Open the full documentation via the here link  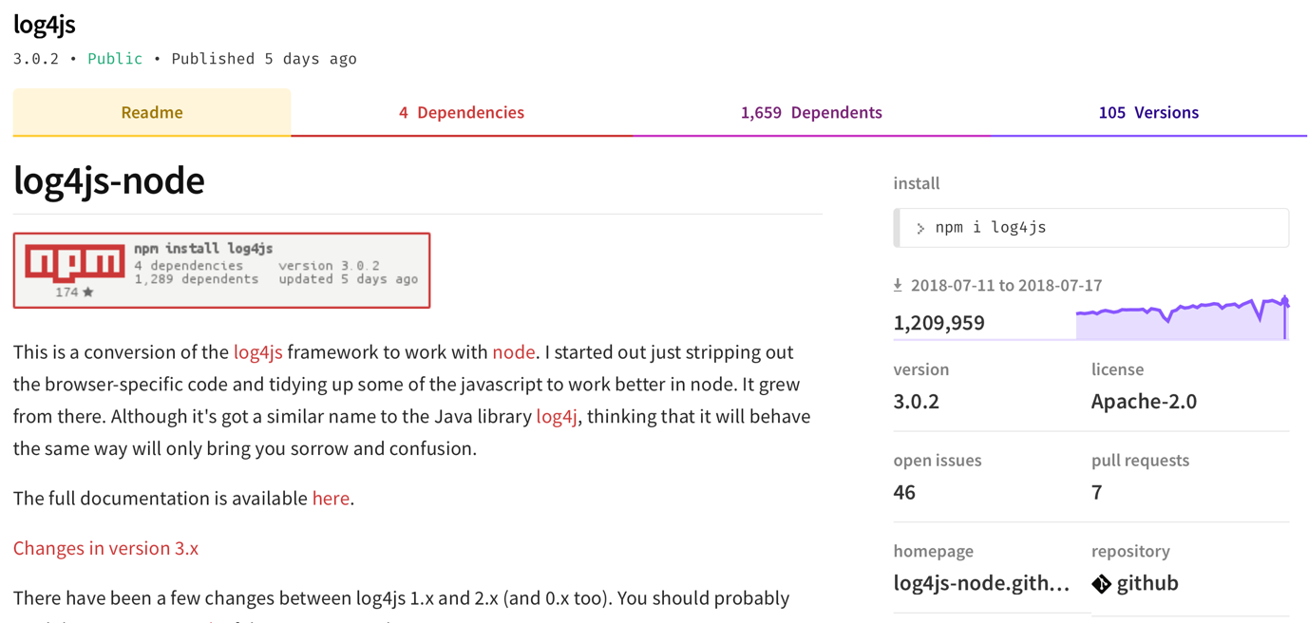tap(331, 498)
